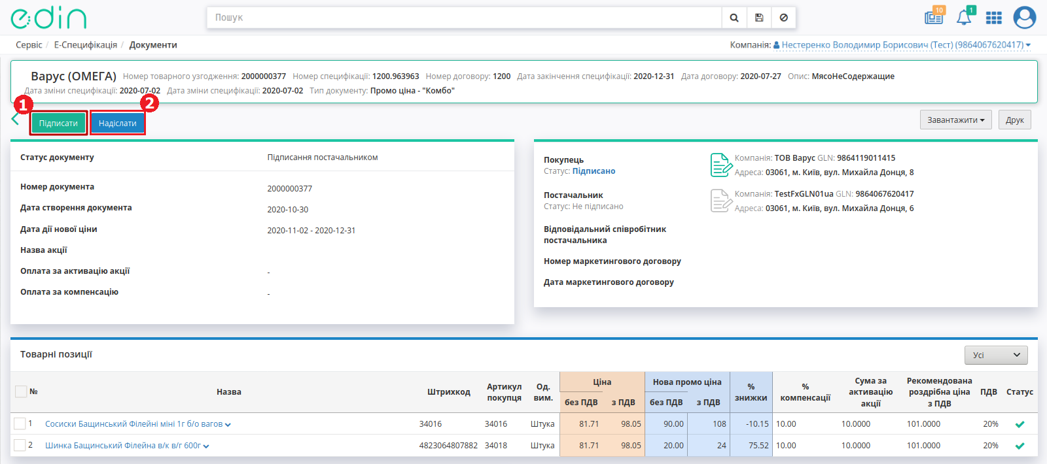Open the notifications bell
The image size is (1047, 464).
click(964, 17)
